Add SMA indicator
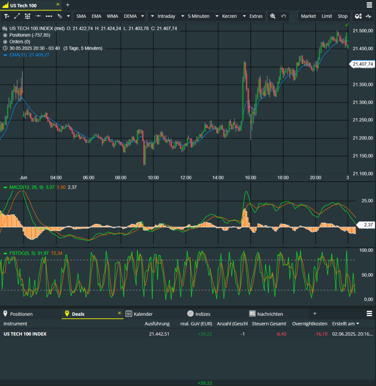This screenshot has width=376, height=386. pos(81,16)
